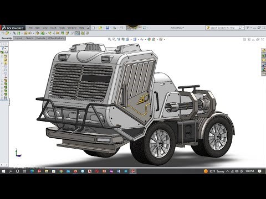This screenshot has width=266, height=199.
Task: Click the Assembly Features icon
Action: click(43, 33)
